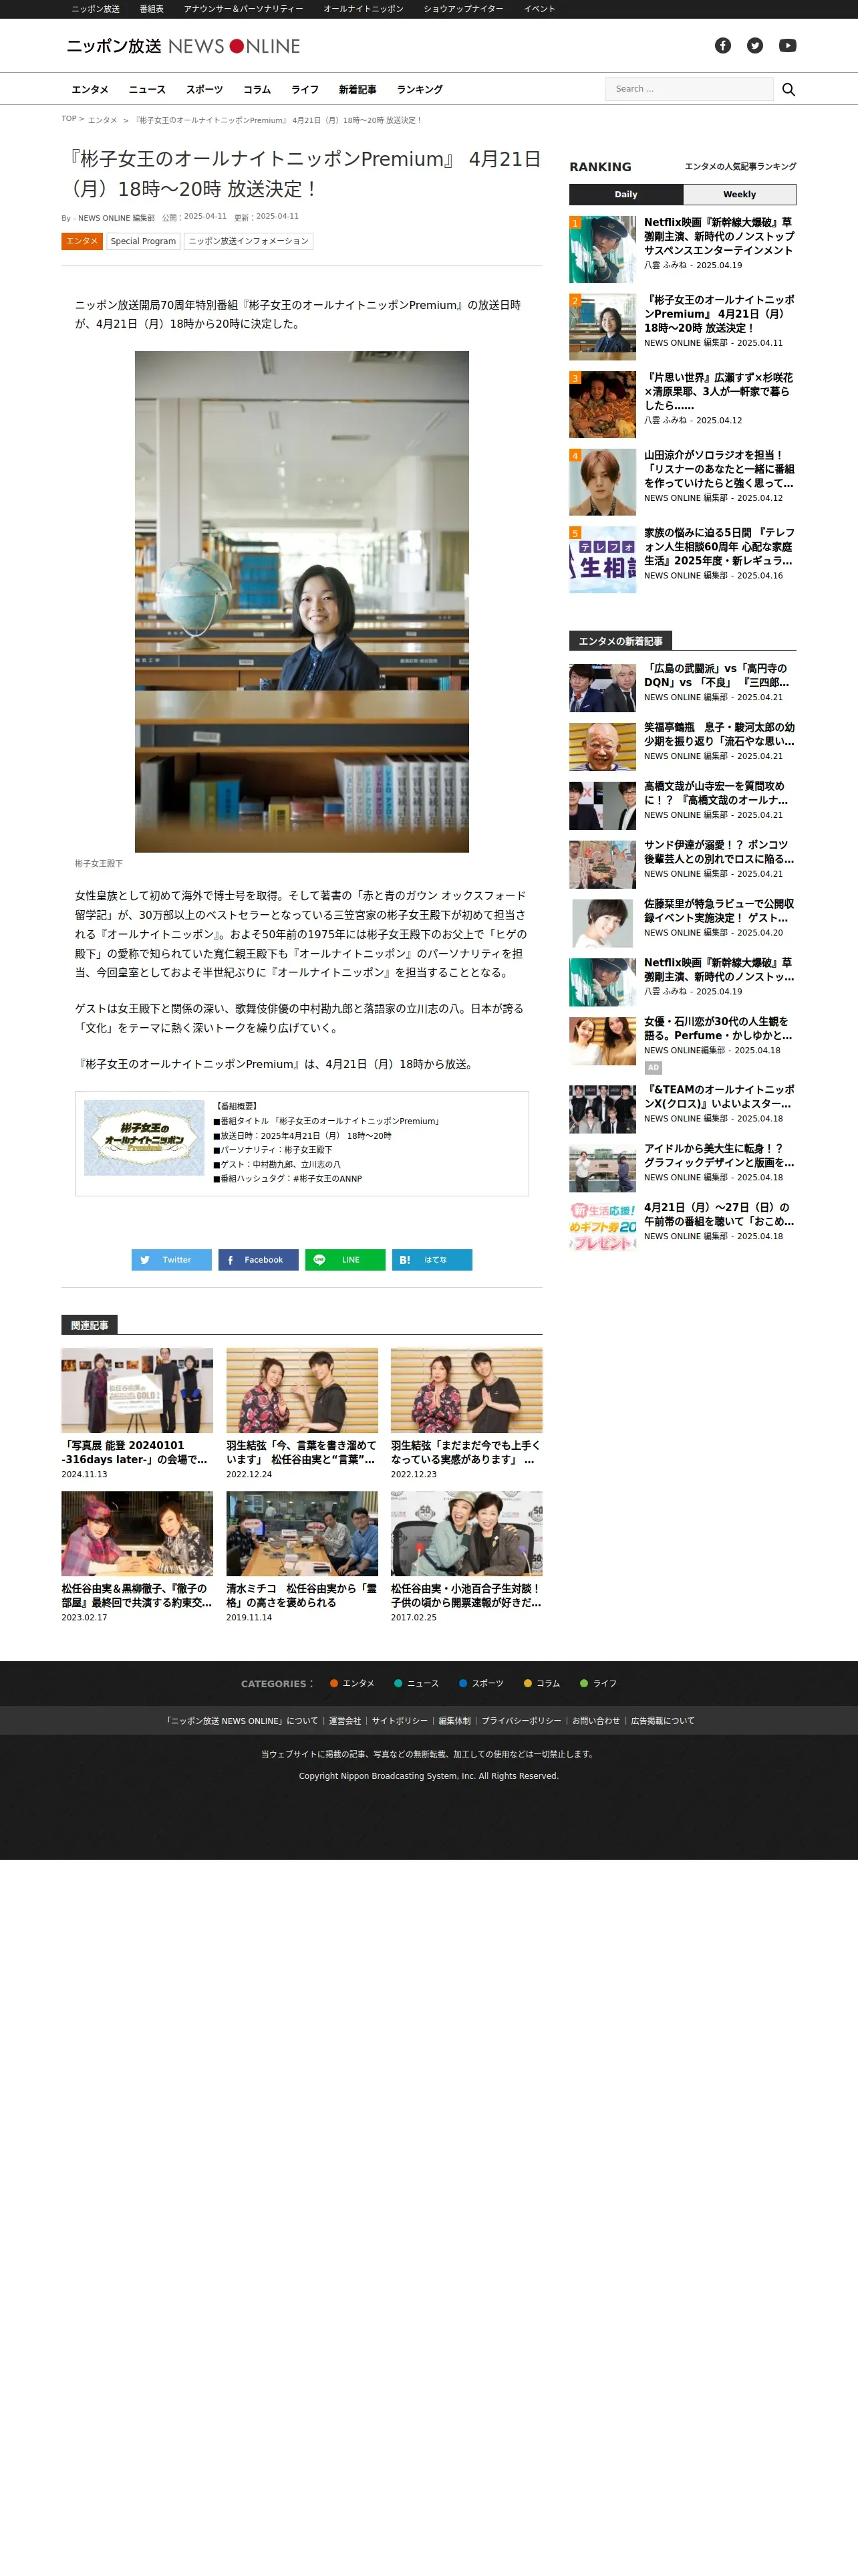Open related article 羽生結弦「今、言葉を書き溜めて
858x2576 pixels.
point(301,1452)
